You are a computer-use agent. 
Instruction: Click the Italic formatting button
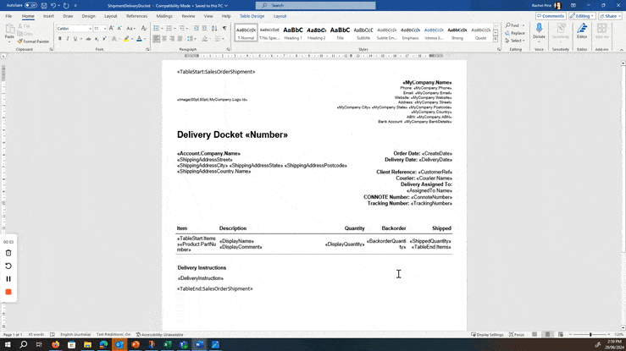[x=67, y=38]
